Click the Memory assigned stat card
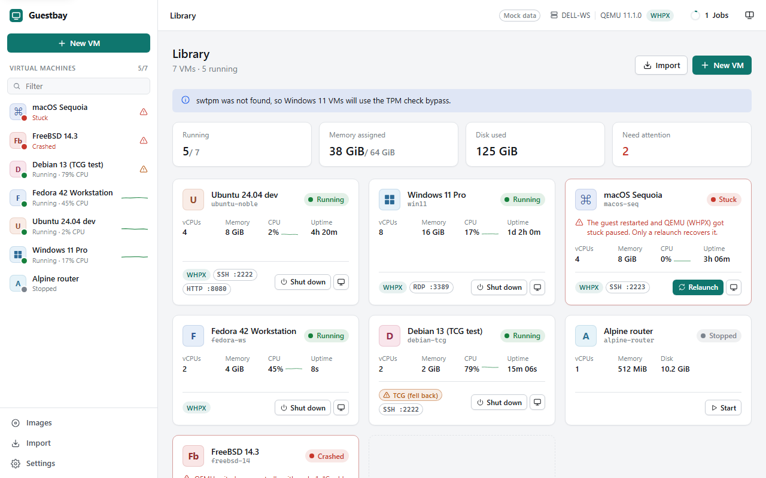The image size is (766, 478). click(x=388, y=144)
